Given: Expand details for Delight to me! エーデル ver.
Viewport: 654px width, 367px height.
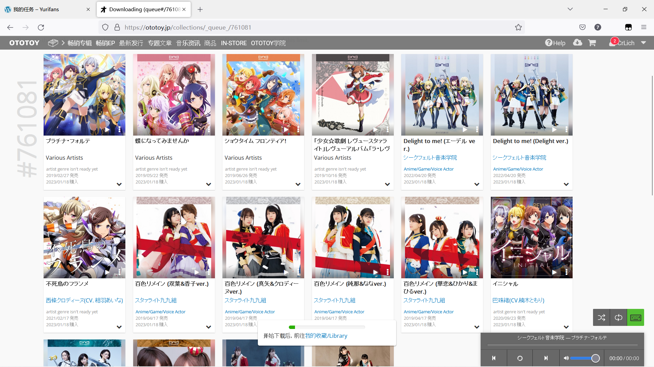Looking at the screenshot, I should [477, 184].
